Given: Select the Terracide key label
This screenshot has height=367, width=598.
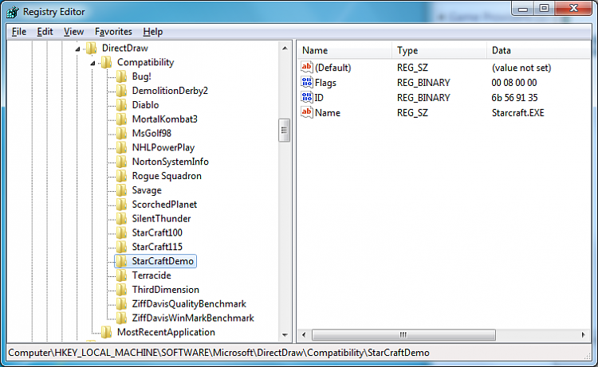Looking at the screenshot, I should [151, 275].
